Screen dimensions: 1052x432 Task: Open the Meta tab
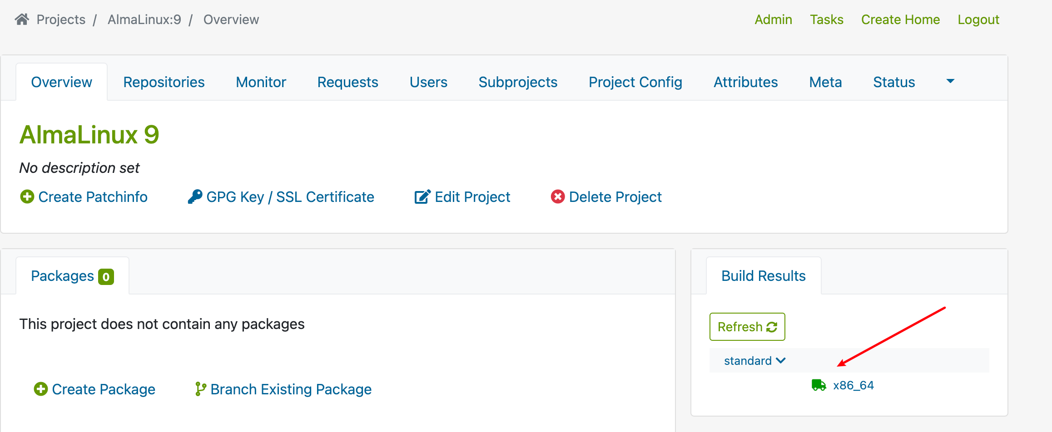click(826, 82)
